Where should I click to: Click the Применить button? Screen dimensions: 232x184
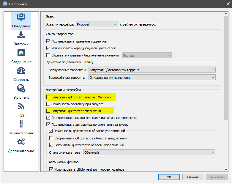coord(217,177)
